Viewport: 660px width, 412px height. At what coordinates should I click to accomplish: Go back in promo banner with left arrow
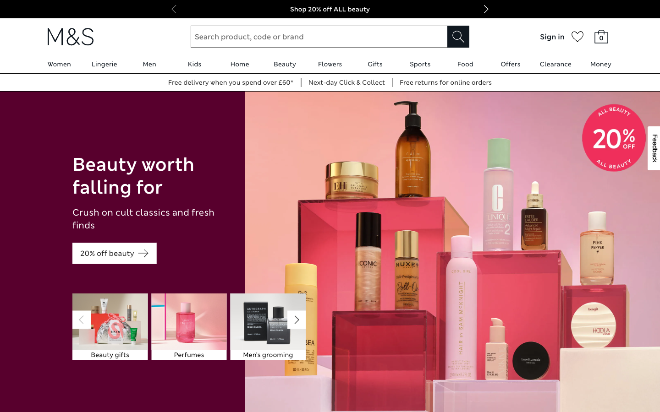point(174,9)
